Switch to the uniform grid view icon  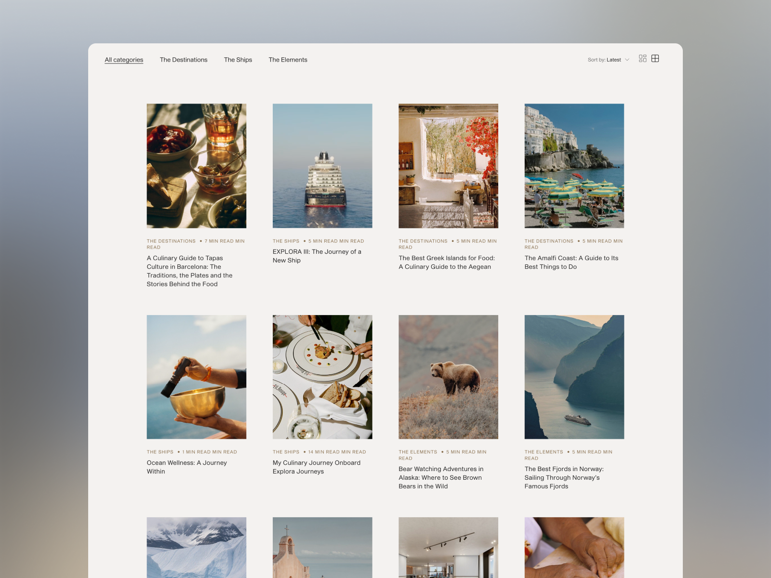(x=655, y=59)
